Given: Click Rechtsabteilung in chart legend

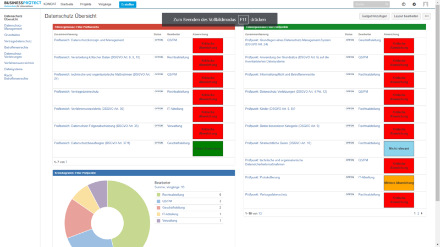Looking at the screenshot, I should click(x=173, y=195).
